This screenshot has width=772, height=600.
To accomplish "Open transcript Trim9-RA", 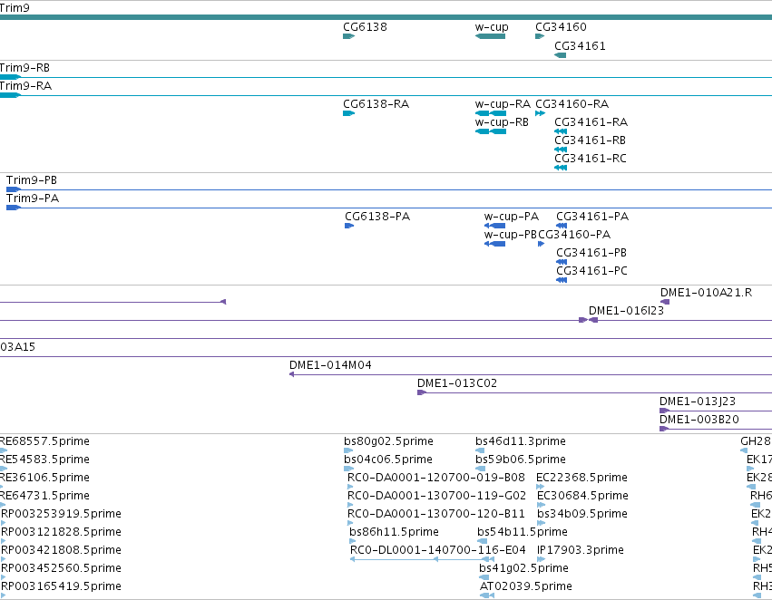I will (25, 86).
